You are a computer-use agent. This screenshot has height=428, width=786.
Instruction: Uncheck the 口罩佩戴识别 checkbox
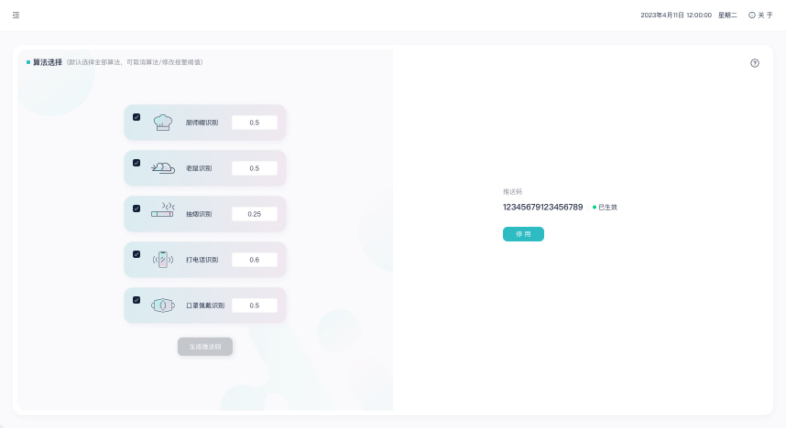coord(136,300)
